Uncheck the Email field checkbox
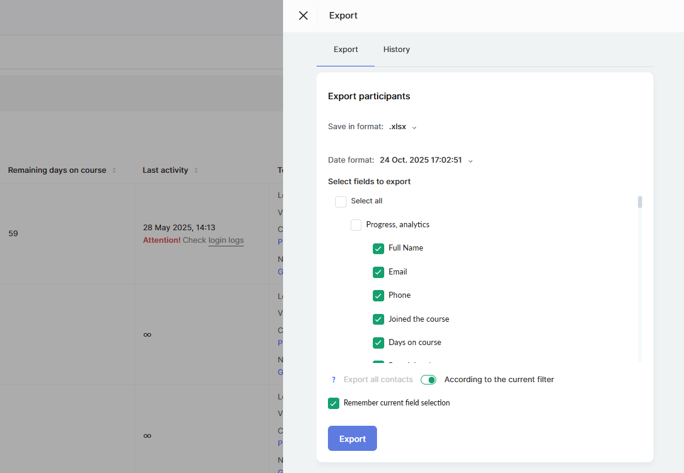This screenshot has width=684, height=473. click(378, 272)
